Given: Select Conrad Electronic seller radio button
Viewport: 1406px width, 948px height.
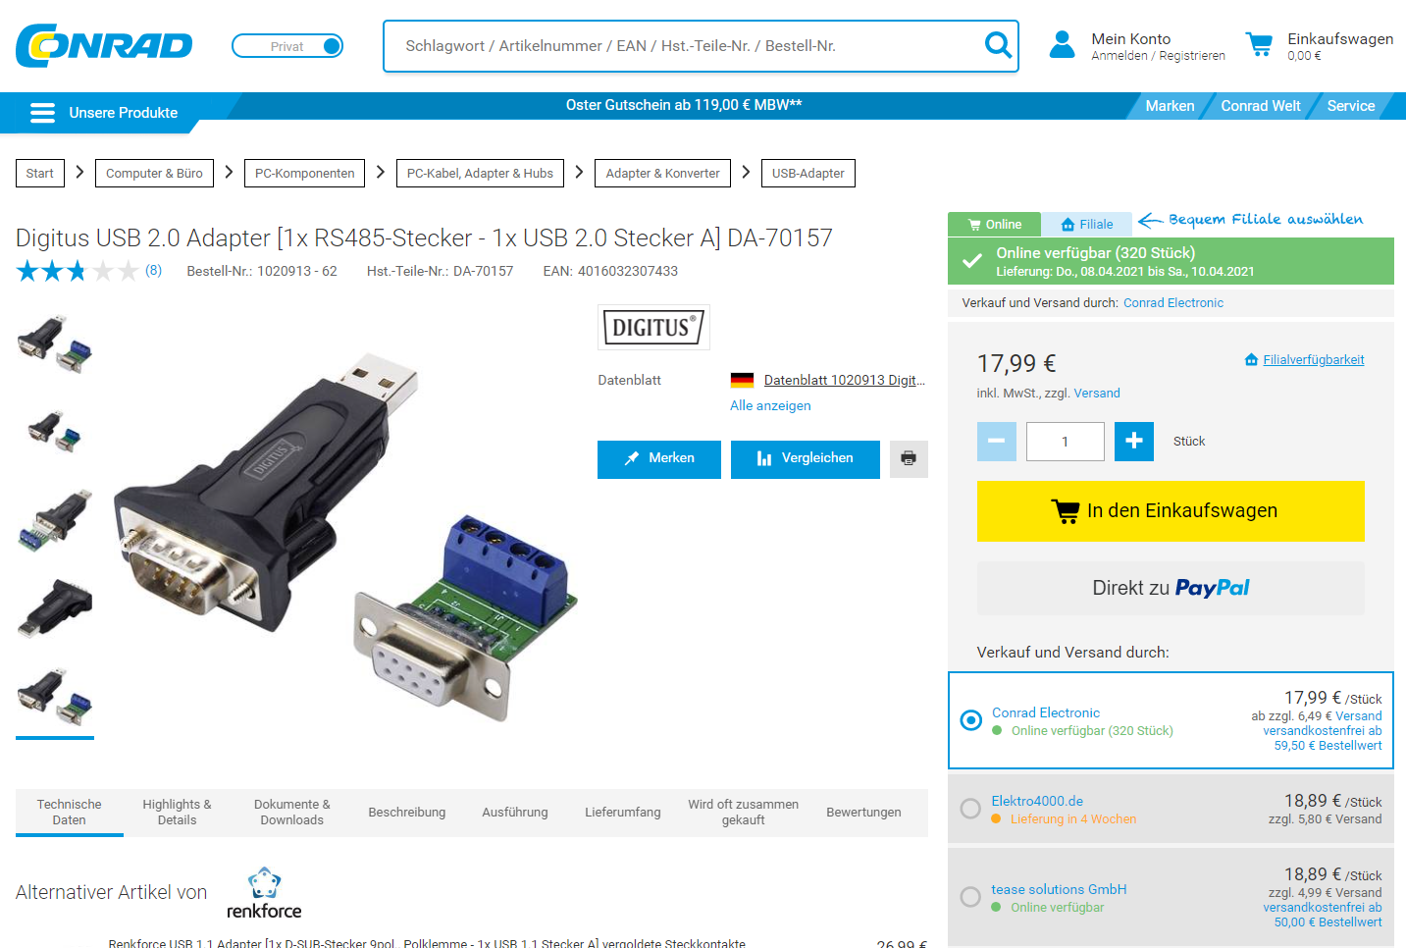Looking at the screenshot, I should pos(971,720).
